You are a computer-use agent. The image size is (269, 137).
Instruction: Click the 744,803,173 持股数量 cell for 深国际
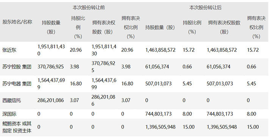click(158, 114)
